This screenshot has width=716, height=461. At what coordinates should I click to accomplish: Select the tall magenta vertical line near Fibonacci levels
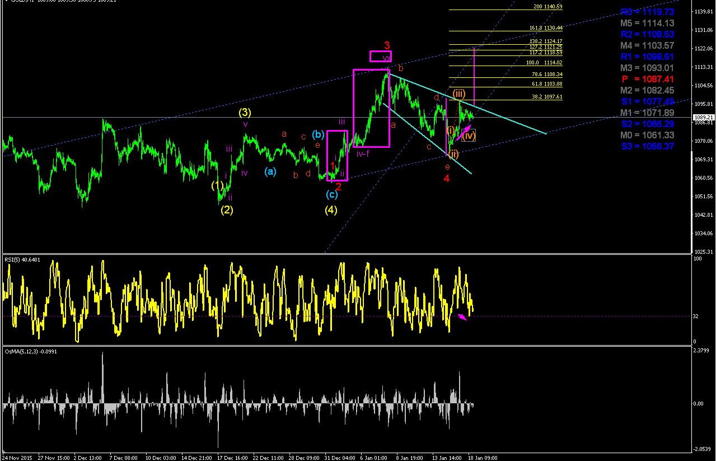[x=474, y=75]
